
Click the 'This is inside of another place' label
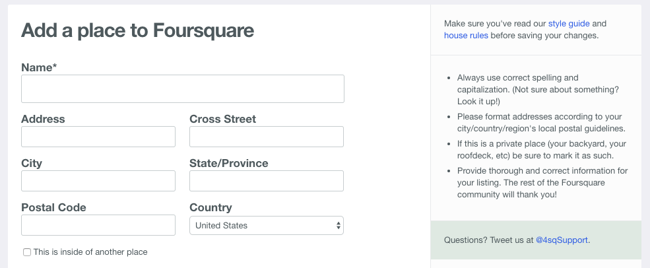click(x=90, y=251)
